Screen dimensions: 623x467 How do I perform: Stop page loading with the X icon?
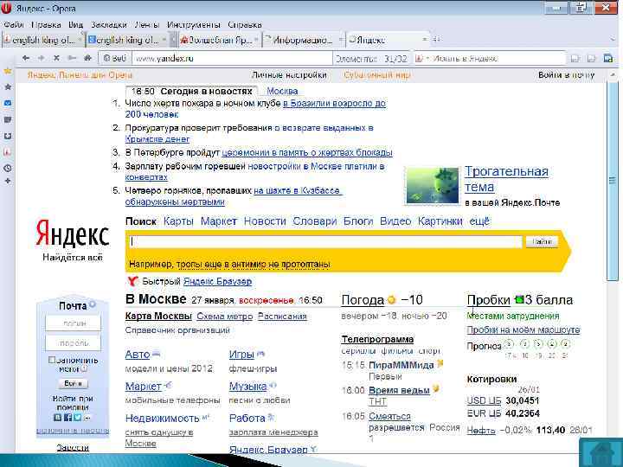pyautogui.click(x=56, y=58)
